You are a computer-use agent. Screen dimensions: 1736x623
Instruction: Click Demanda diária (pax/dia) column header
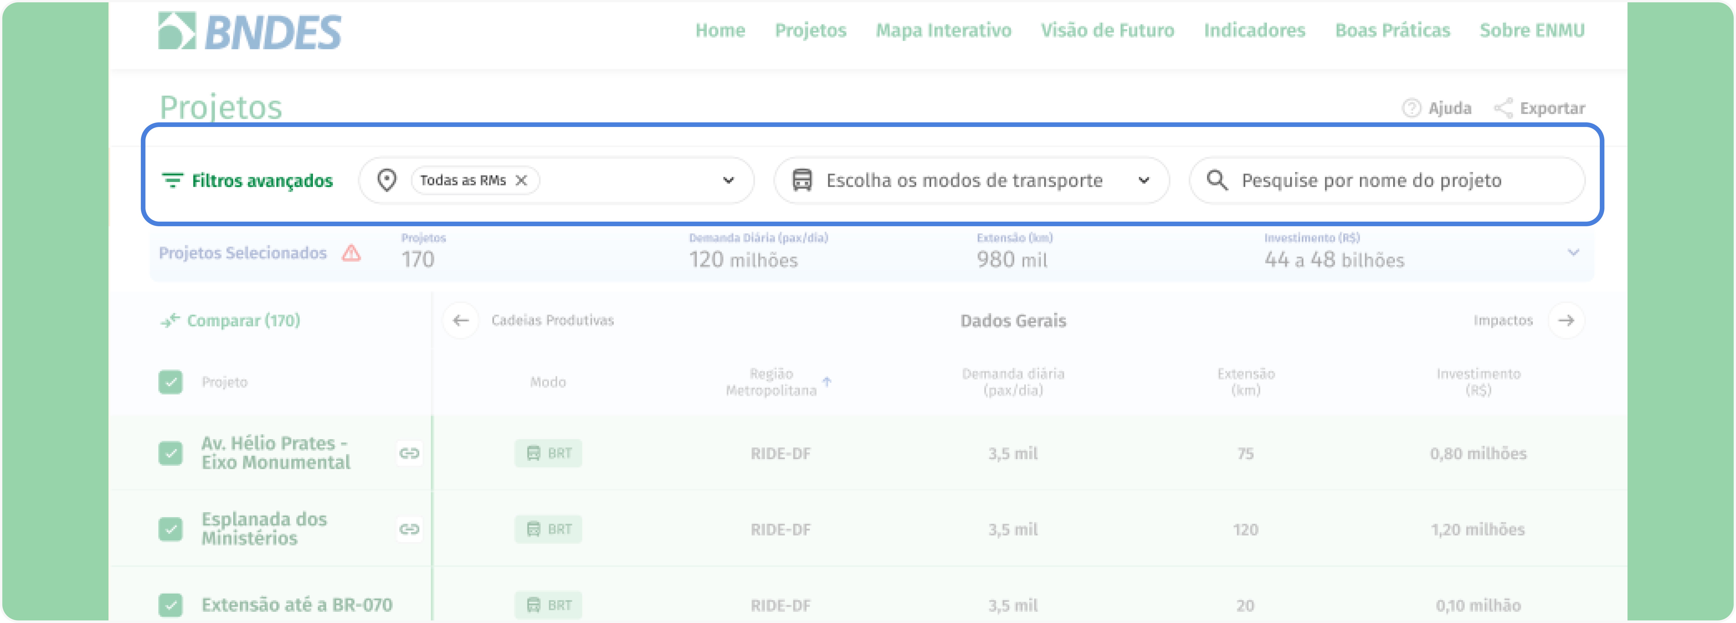click(1013, 382)
